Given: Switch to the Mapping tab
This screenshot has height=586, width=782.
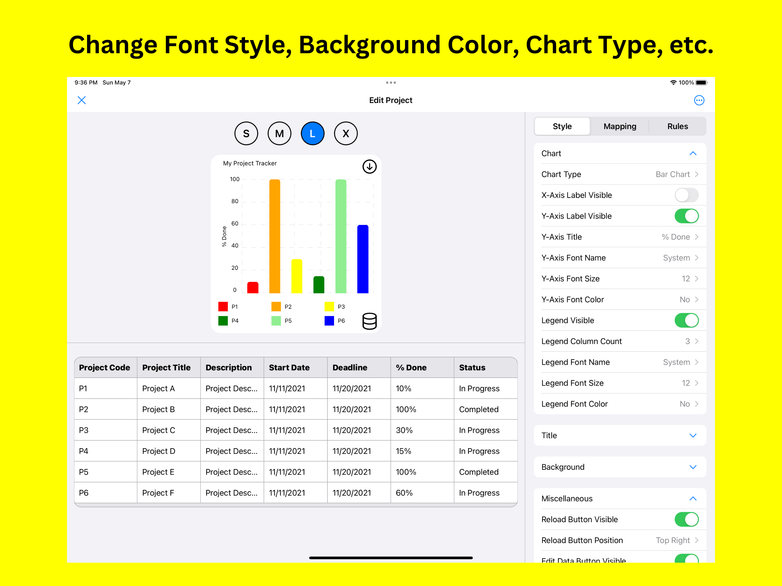Looking at the screenshot, I should click(x=620, y=126).
